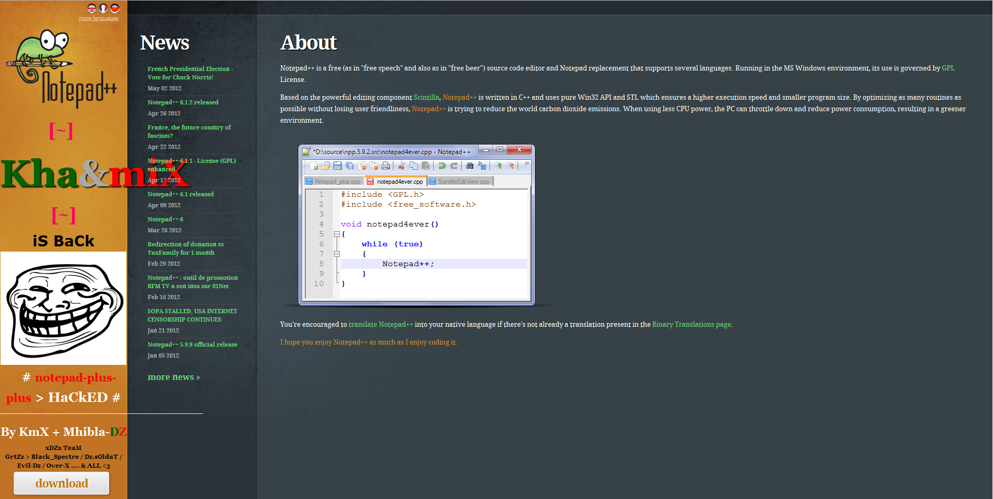Open Binary Translations page link
This screenshot has height=499, width=993.
coord(691,324)
